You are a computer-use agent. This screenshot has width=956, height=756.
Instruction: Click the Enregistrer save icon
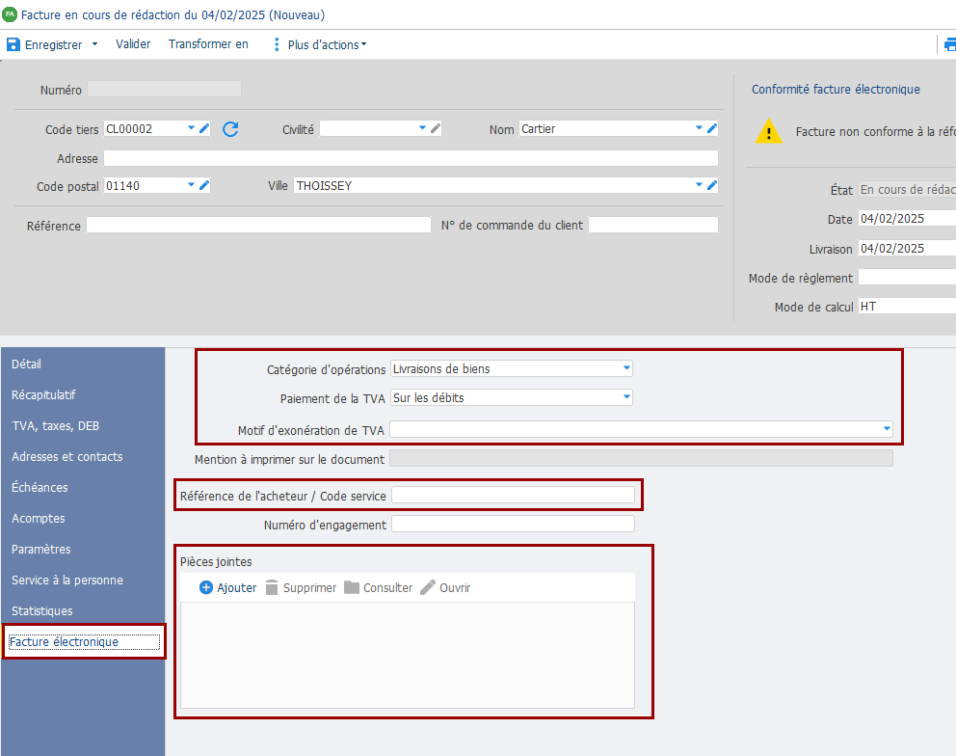[x=13, y=44]
